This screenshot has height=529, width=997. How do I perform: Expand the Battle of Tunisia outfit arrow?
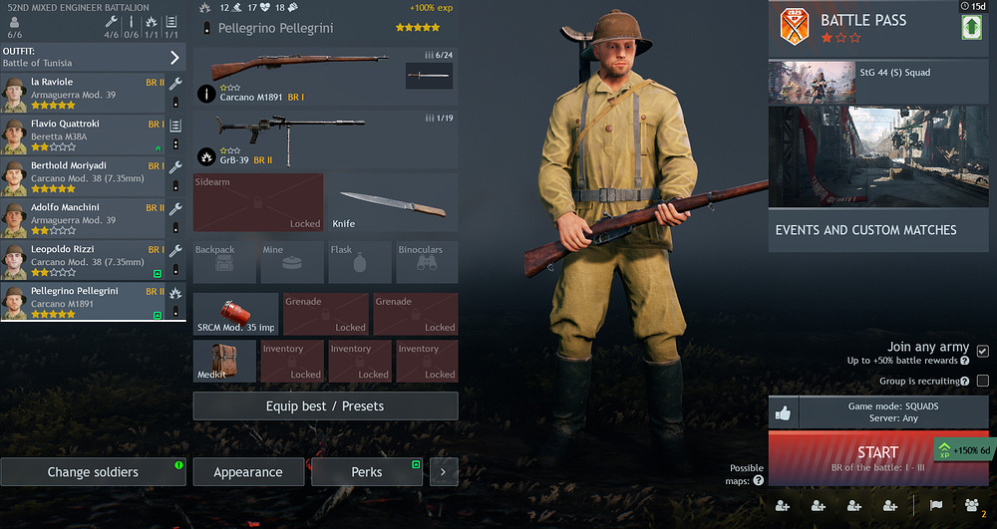click(174, 58)
